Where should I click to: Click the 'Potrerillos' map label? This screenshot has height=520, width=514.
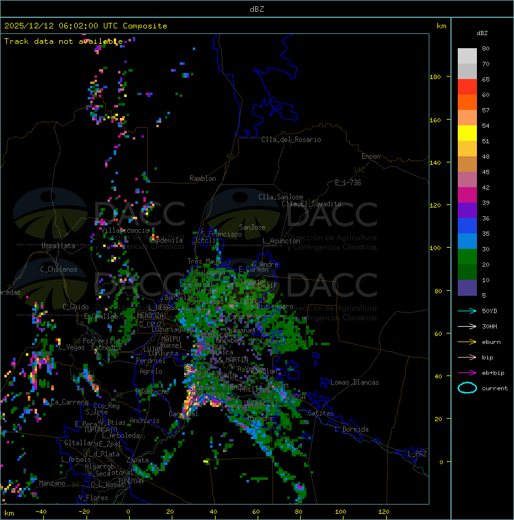point(103,341)
